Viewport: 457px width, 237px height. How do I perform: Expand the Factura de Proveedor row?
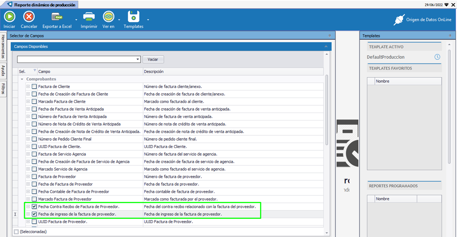[28, 177]
